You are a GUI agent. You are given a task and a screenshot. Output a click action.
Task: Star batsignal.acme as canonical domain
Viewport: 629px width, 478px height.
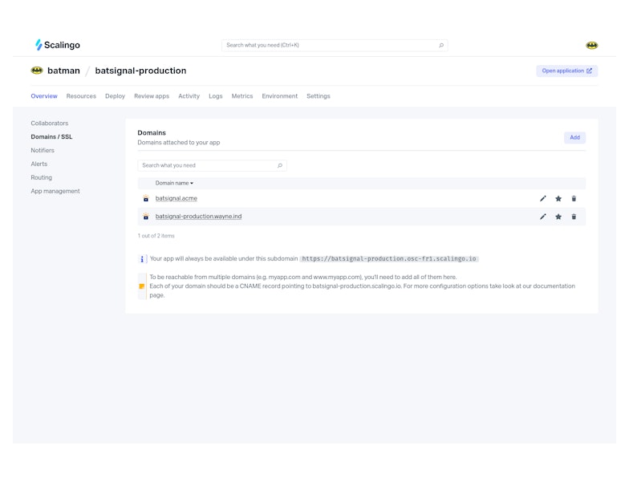click(558, 199)
